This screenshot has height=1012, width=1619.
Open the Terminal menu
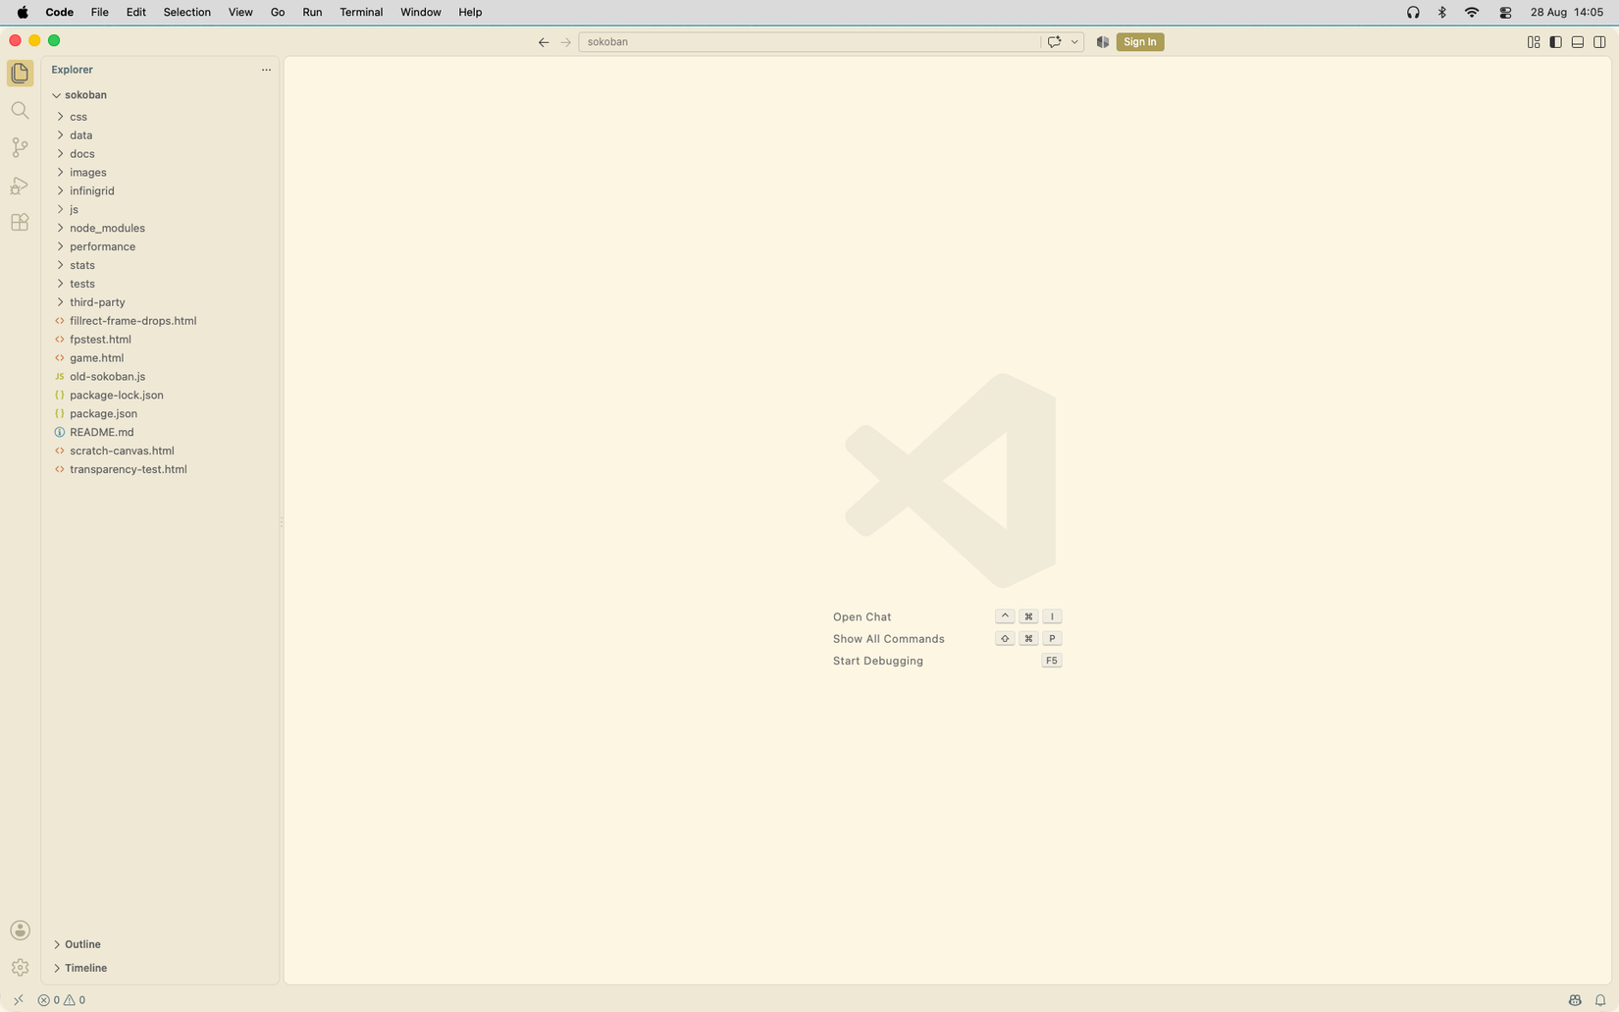coord(361,12)
